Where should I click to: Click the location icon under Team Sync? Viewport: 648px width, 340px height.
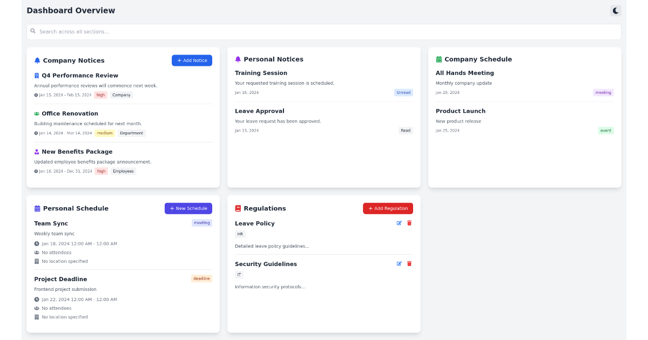pyautogui.click(x=37, y=261)
